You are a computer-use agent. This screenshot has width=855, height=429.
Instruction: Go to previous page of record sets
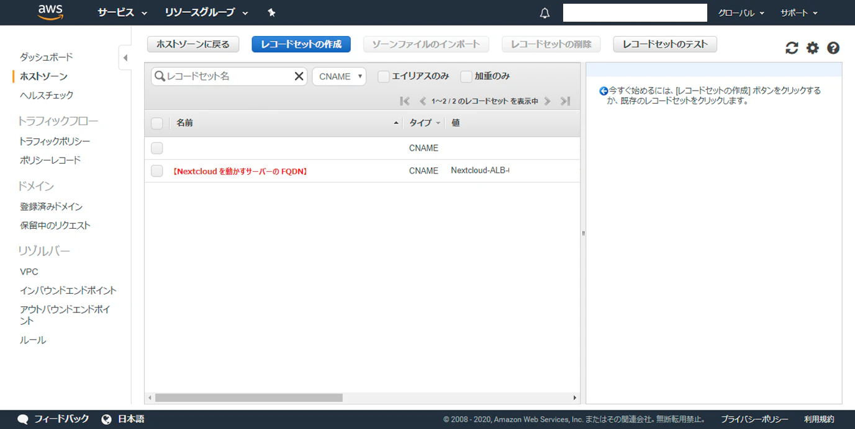pyautogui.click(x=422, y=101)
